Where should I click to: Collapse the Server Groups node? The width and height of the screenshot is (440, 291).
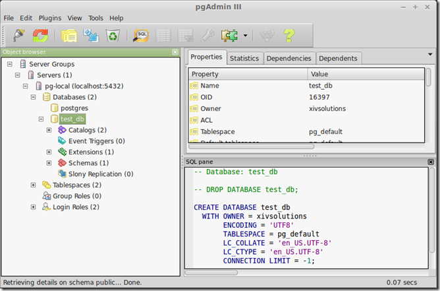coord(10,64)
